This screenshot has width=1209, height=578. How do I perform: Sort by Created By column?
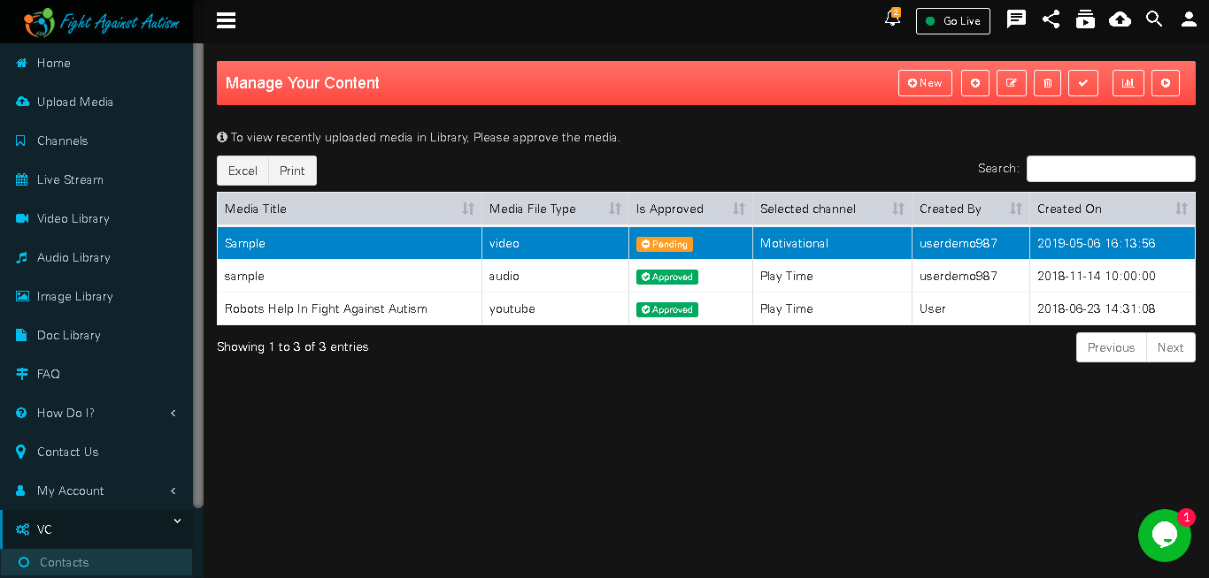pyautogui.click(x=971, y=209)
